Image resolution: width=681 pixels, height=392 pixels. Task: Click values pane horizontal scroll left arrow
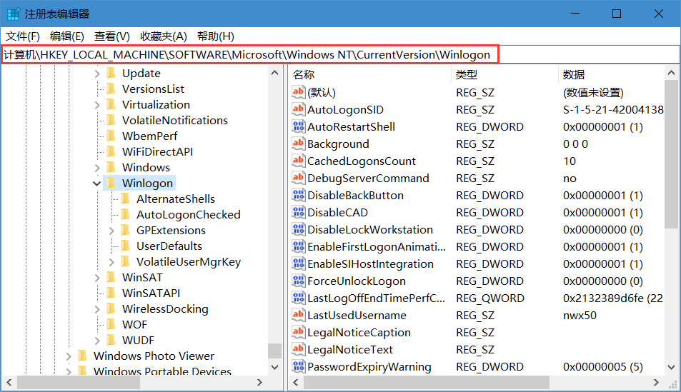click(x=296, y=383)
